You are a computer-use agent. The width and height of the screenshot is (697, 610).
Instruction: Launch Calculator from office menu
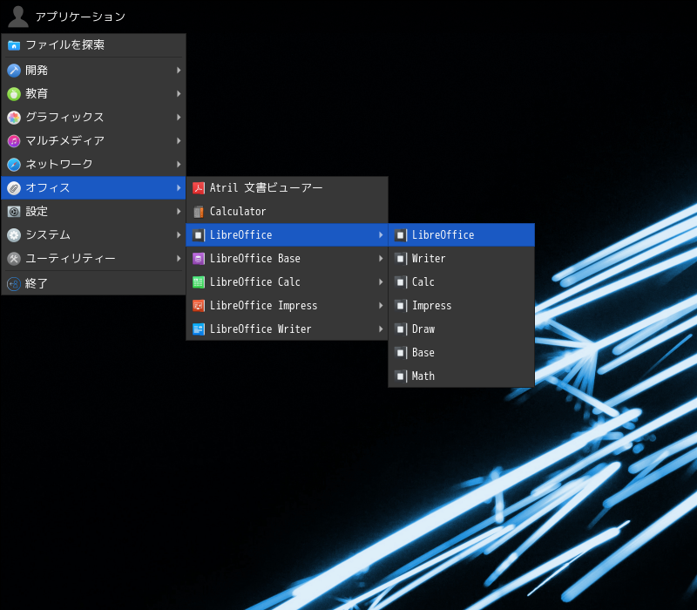pyautogui.click(x=288, y=212)
